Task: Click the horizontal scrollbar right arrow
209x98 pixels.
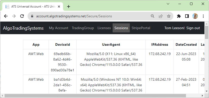Action: click(202, 95)
